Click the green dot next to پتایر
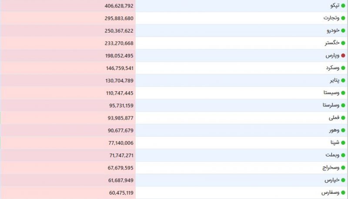The width and height of the screenshot is (348, 199). 343,80
